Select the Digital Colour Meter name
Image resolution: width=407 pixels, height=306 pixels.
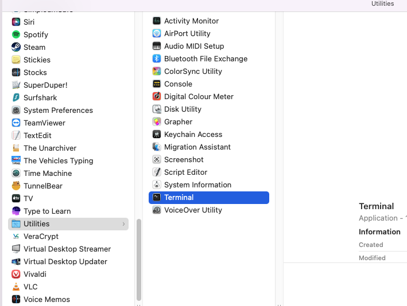coord(199,97)
